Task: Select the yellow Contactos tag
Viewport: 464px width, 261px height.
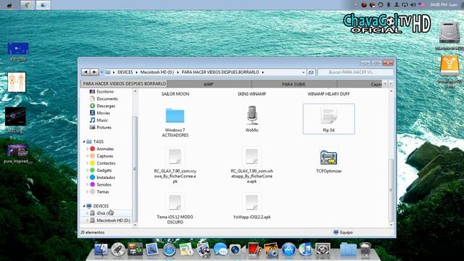Action: [103, 163]
